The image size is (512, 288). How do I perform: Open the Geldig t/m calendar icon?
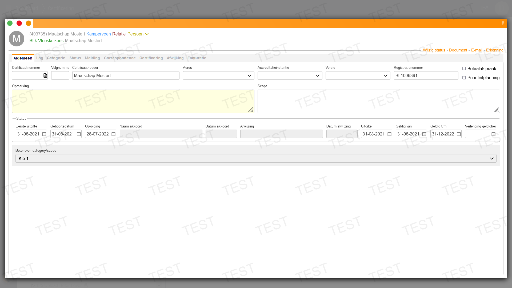tap(459, 134)
